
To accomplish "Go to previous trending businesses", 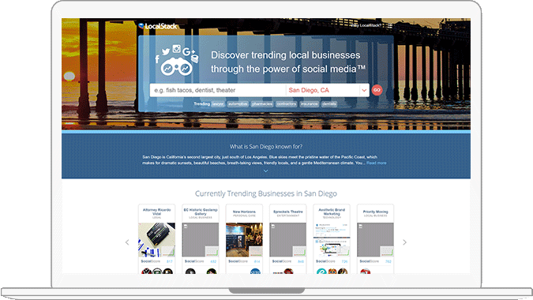I will tap(127, 242).
